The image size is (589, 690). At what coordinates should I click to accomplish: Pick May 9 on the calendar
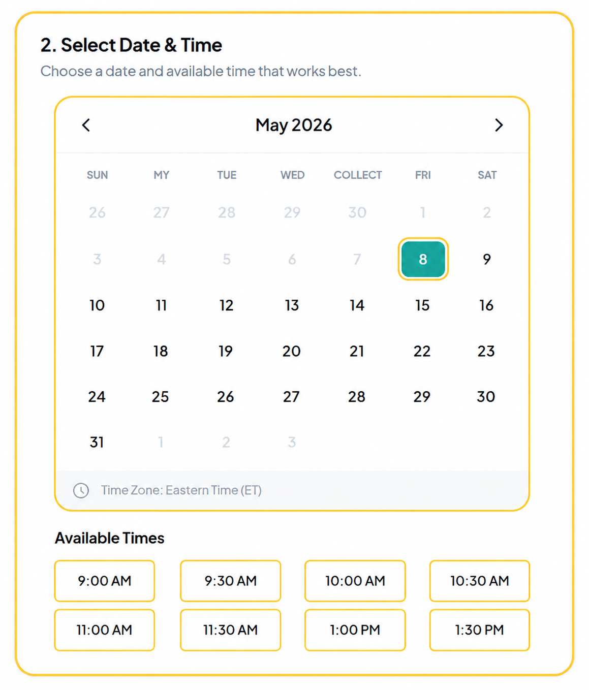pyautogui.click(x=487, y=259)
